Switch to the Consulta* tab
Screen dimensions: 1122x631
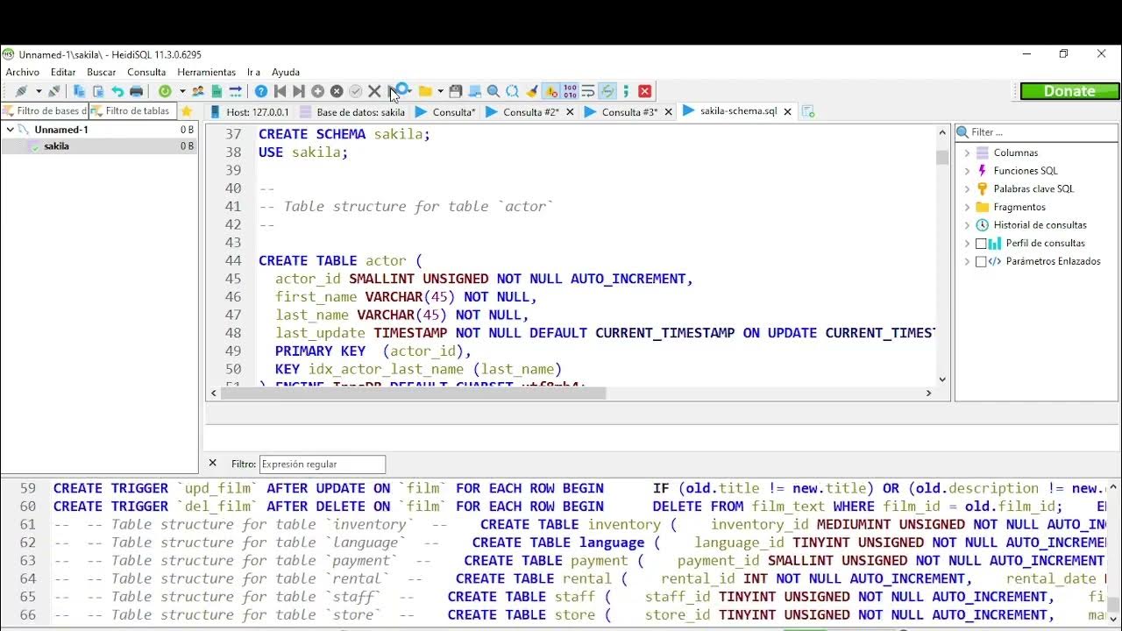click(445, 112)
